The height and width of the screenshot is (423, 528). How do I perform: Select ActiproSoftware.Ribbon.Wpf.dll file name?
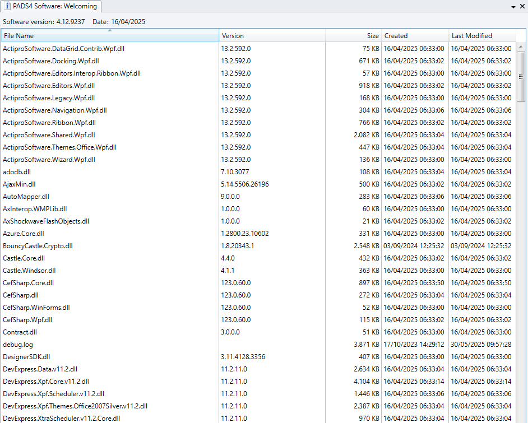49,123
